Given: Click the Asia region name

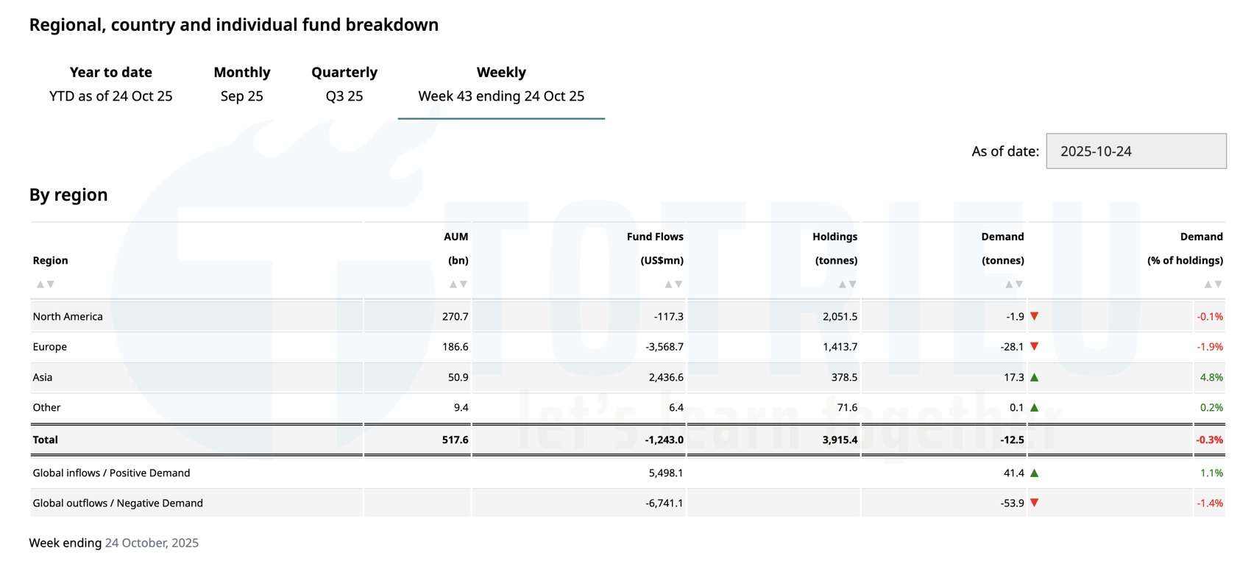Looking at the screenshot, I should [43, 377].
